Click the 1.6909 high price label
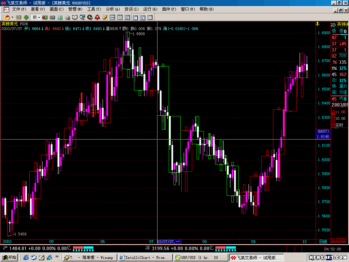This screenshot has width=349, height=262. click(138, 34)
